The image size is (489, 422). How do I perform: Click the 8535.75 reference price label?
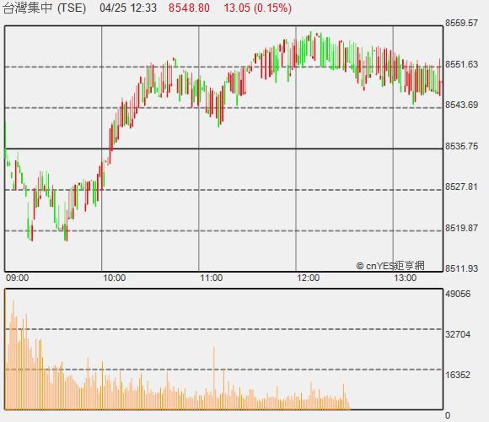(x=461, y=146)
